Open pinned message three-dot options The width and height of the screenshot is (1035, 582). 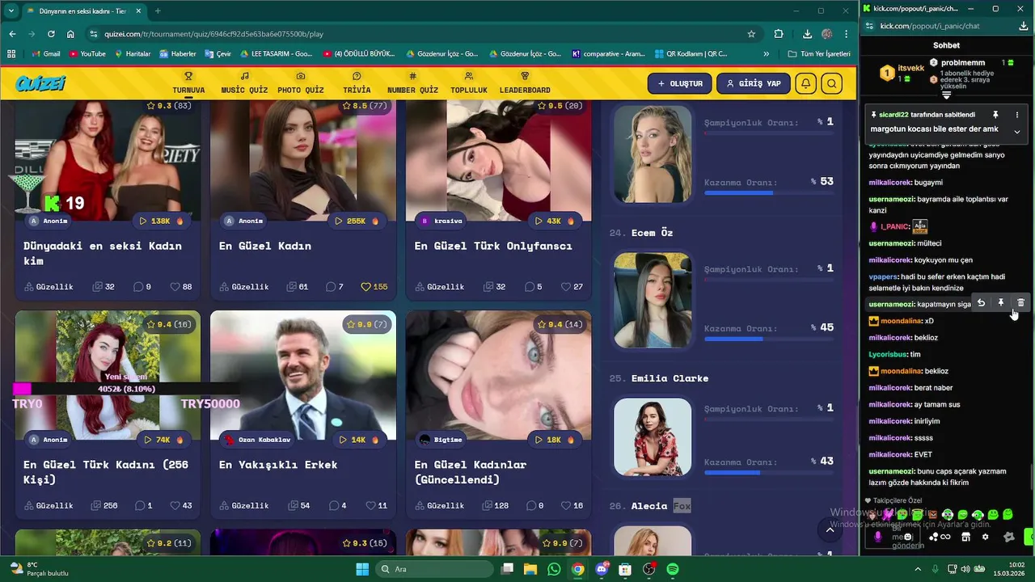coord(1017,115)
